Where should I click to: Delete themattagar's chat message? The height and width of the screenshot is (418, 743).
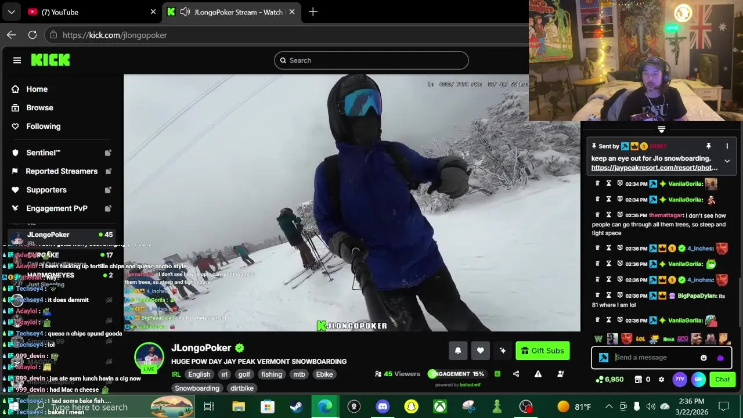(x=598, y=215)
